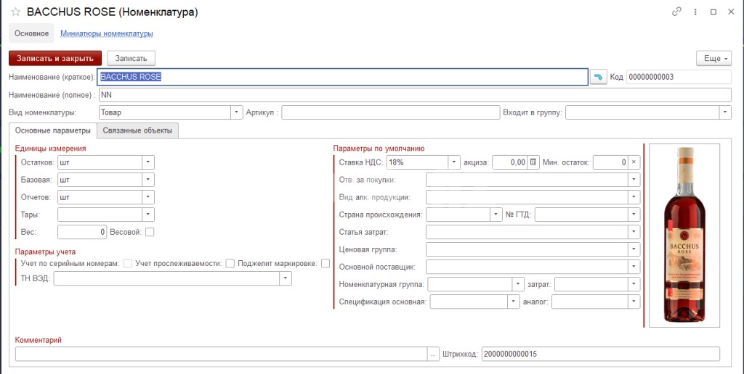Switch to Связанные объекты tab
This screenshot has width=744, height=374.
tap(137, 130)
